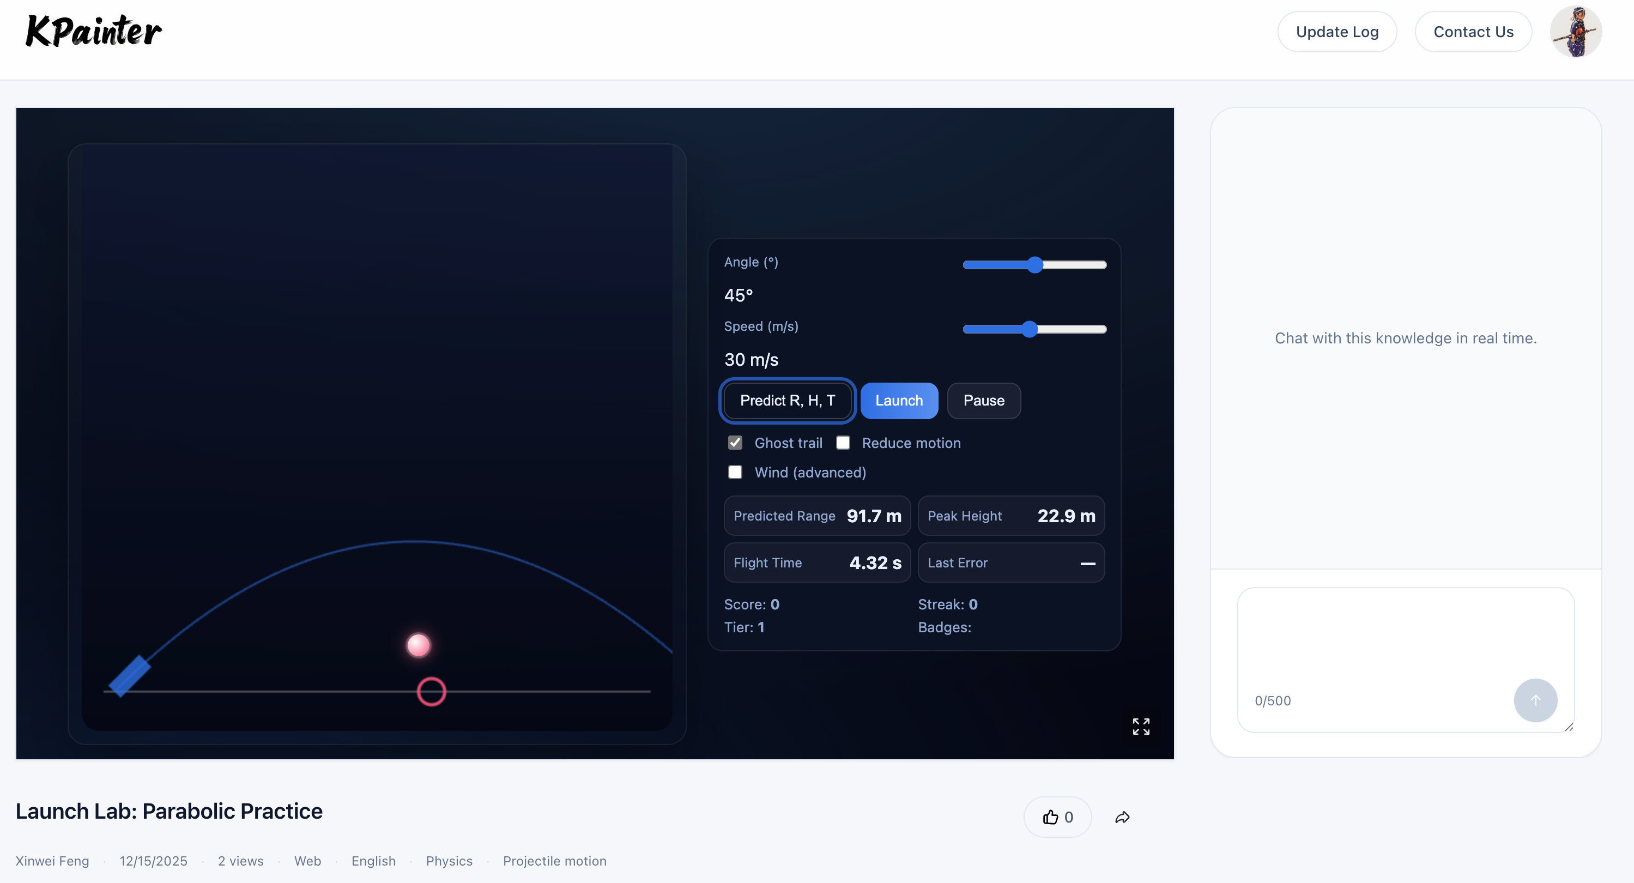
Task: Open the user profile avatar
Action: (x=1575, y=32)
